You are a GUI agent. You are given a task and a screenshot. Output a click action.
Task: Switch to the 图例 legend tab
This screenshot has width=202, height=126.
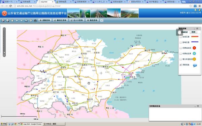point(193,32)
